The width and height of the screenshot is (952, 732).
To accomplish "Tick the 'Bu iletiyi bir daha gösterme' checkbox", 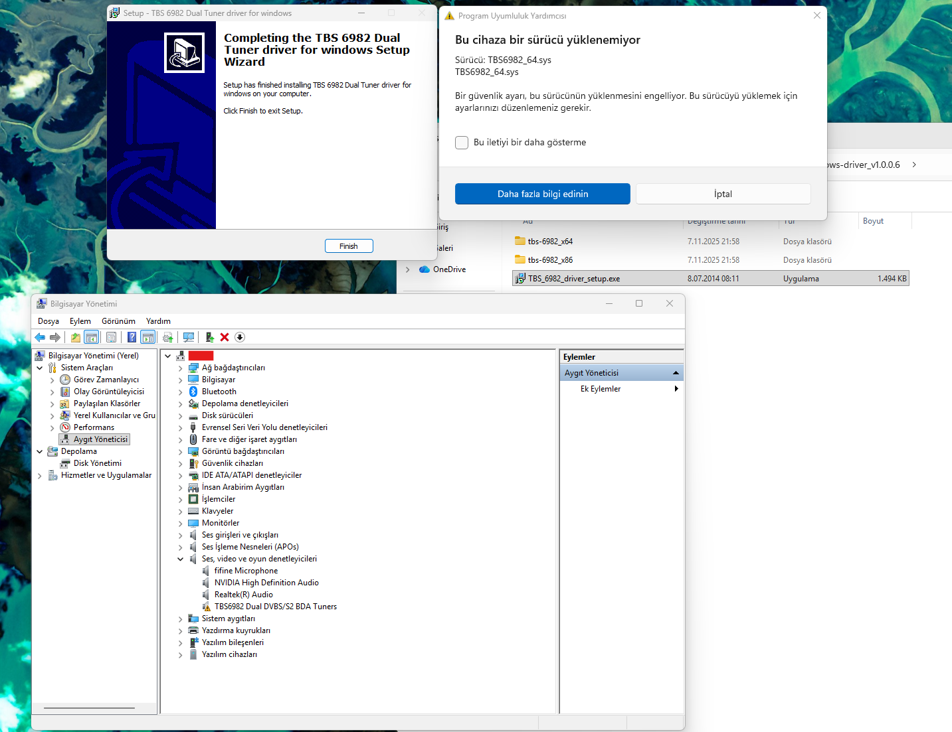I will tap(462, 143).
